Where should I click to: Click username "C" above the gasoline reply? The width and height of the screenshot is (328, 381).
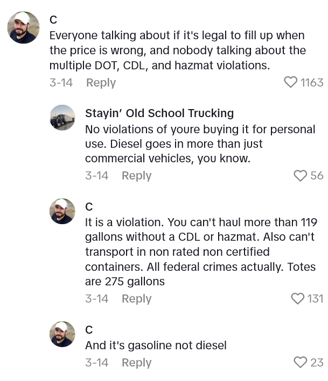[89, 330]
